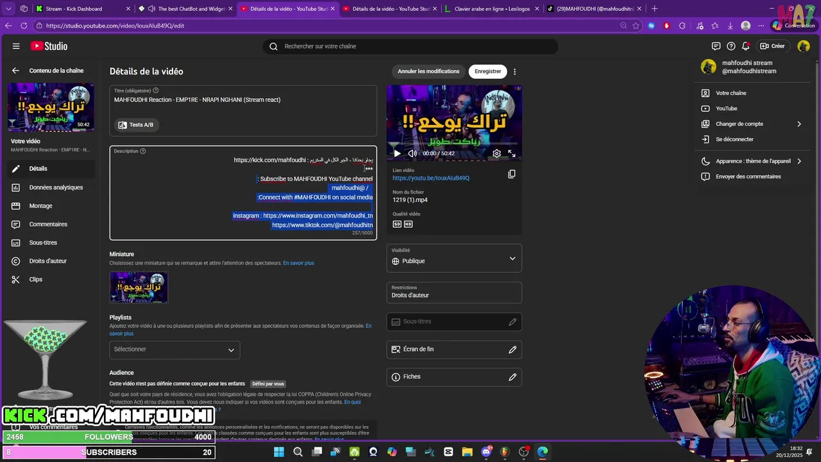Screen dimensions: 821x462
Task: Click the YouTube Studio logo
Action: (x=49, y=46)
